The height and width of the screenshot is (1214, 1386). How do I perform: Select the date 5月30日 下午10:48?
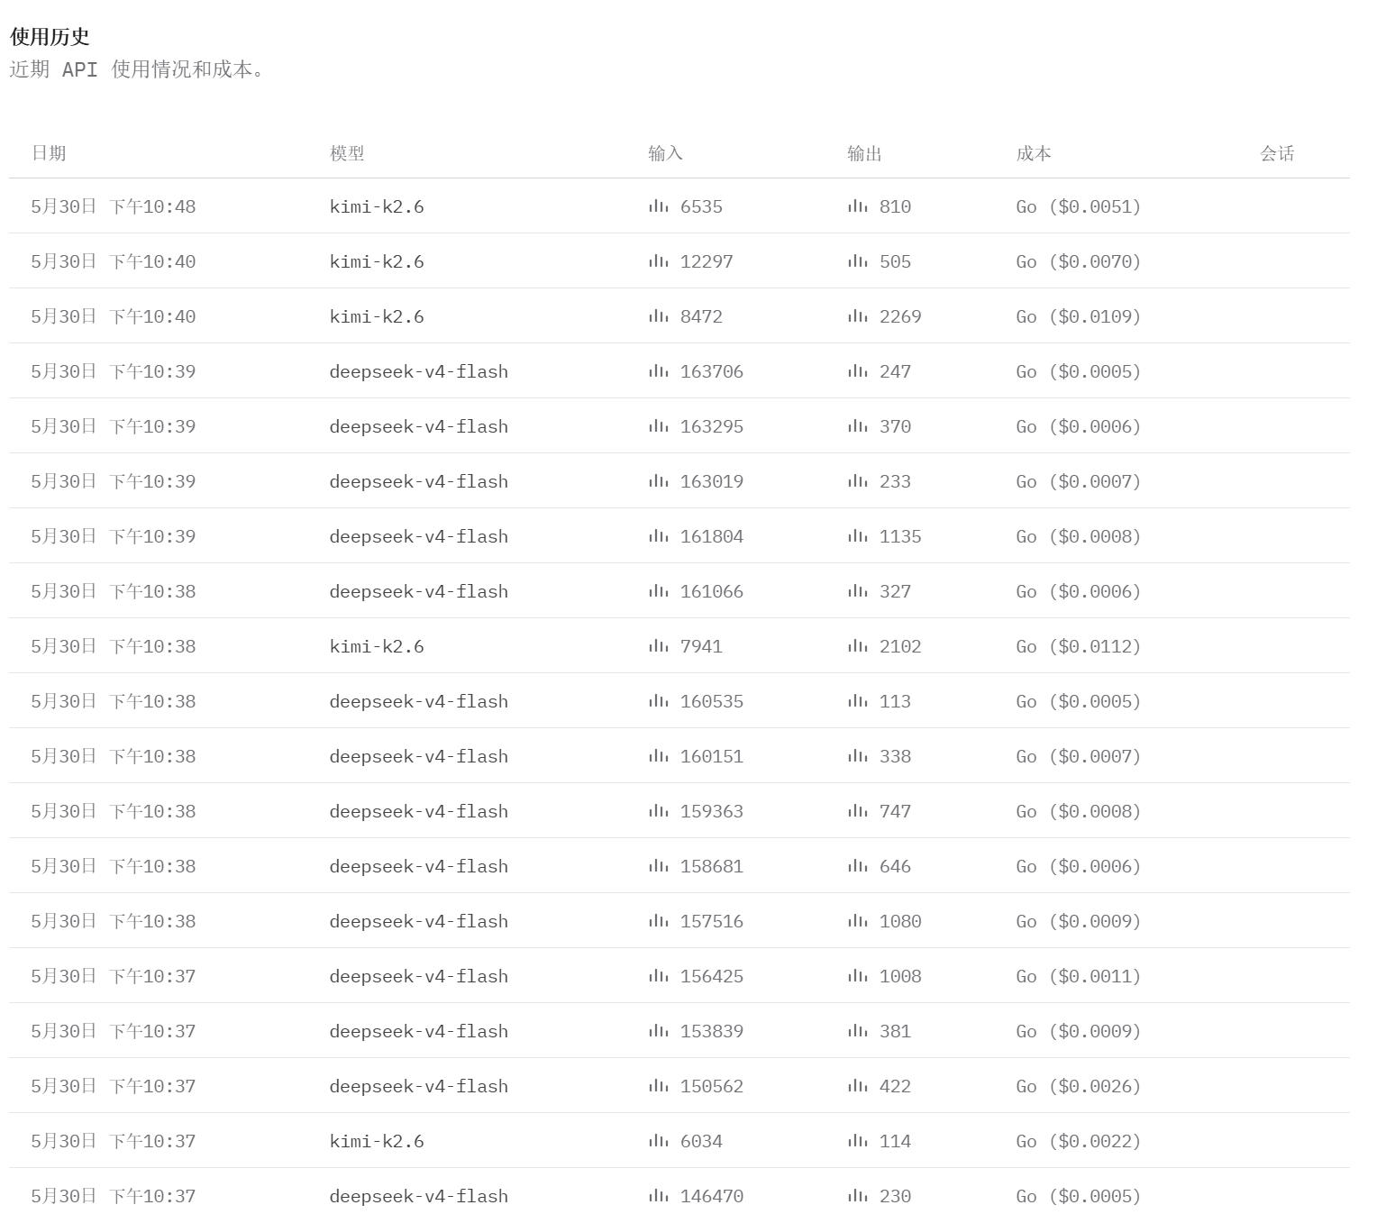pos(114,206)
